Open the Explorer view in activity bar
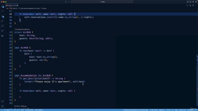Image resolution: width=198 pixels, height=111 pixels. coord(2,6)
